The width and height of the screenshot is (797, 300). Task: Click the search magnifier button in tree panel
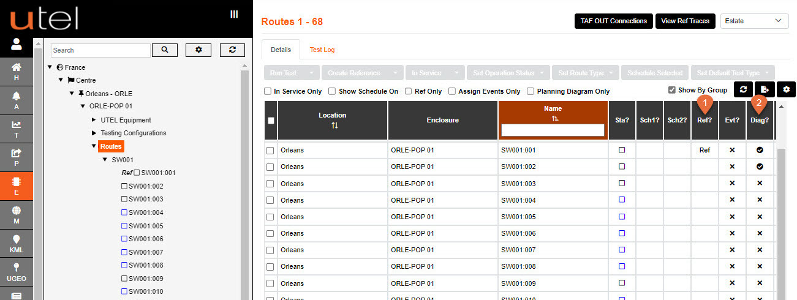pyautogui.click(x=164, y=50)
